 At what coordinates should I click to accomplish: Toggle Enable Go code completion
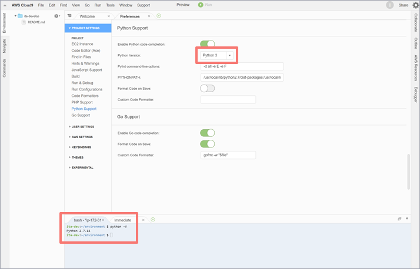[x=207, y=133]
